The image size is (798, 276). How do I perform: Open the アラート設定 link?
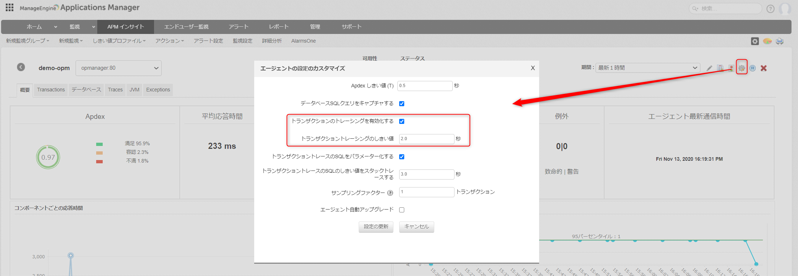coord(208,41)
